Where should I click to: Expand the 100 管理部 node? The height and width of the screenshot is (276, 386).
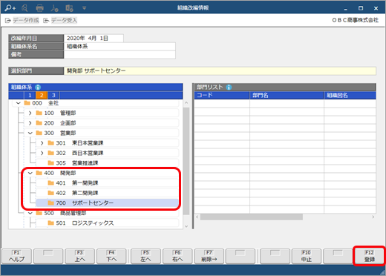tap(30, 113)
